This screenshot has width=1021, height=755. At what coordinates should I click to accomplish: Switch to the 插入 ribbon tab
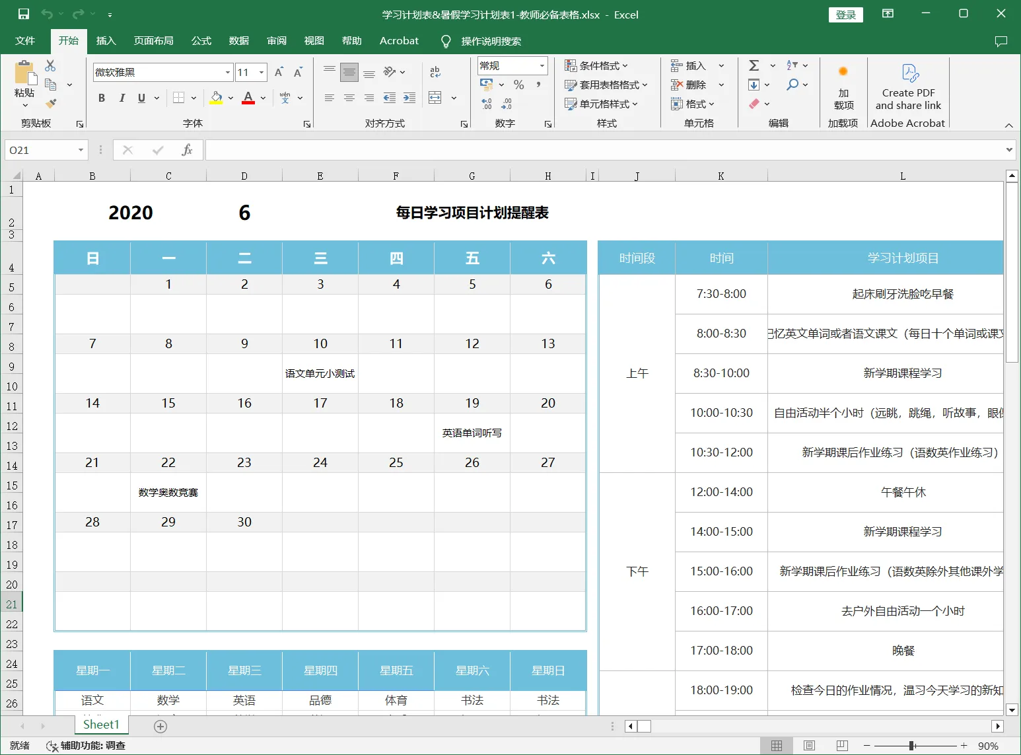(x=106, y=41)
